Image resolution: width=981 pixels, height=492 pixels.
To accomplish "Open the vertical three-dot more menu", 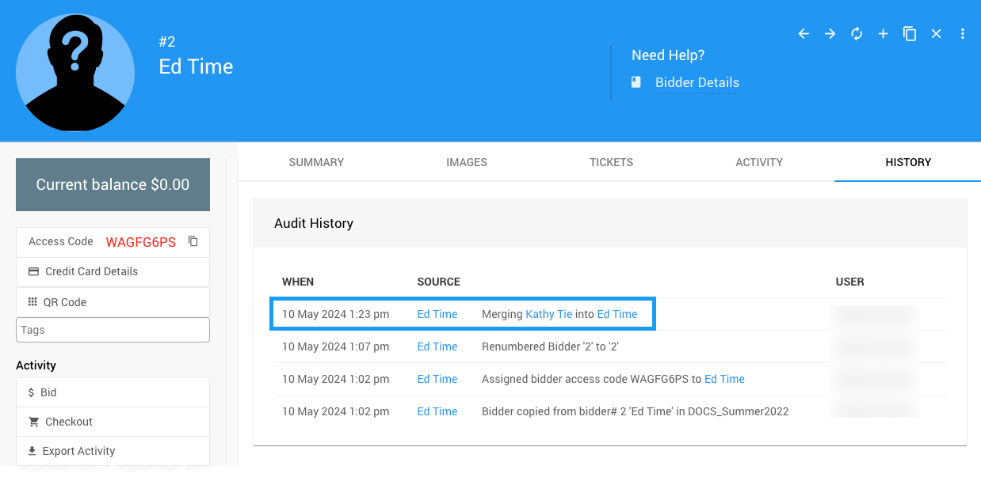I will 963,34.
